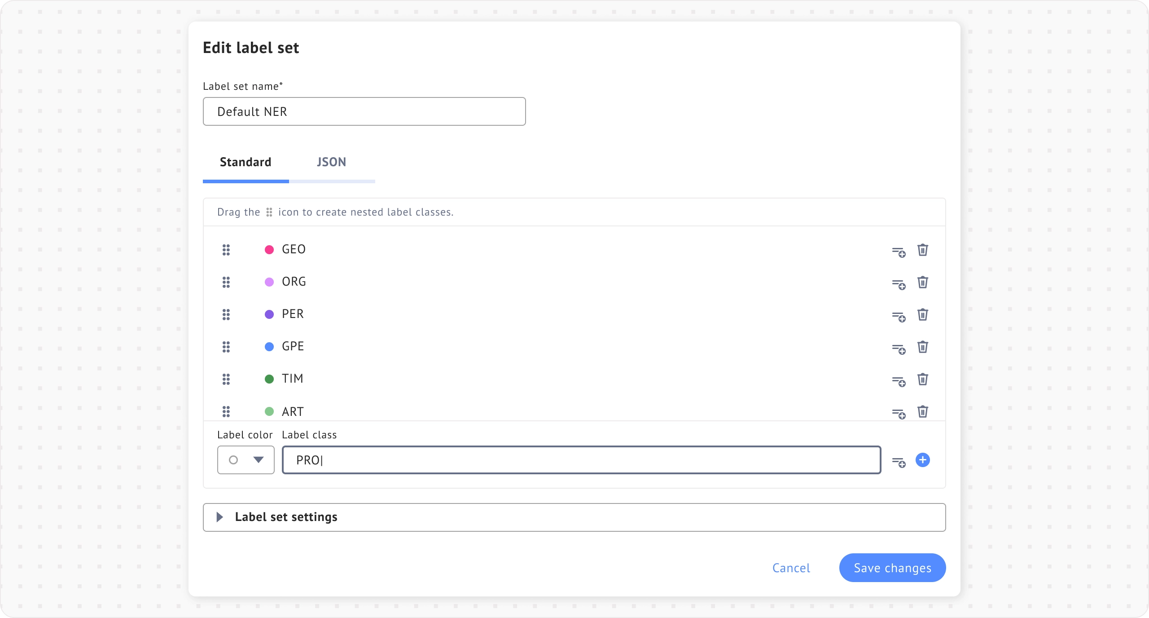Open the Label color dropdown
1149x618 pixels.
[246, 460]
